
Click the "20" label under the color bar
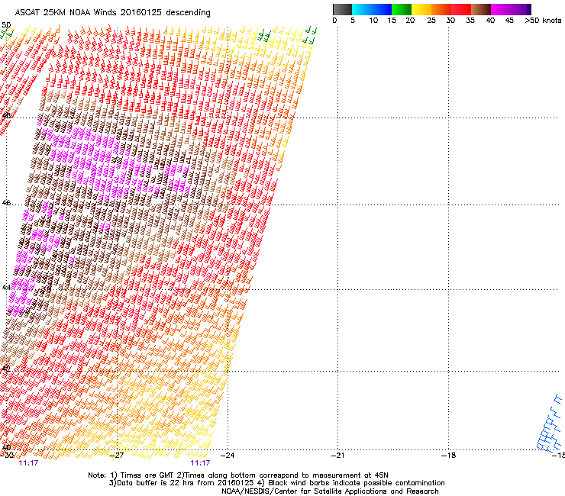pyautogui.click(x=410, y=21)
